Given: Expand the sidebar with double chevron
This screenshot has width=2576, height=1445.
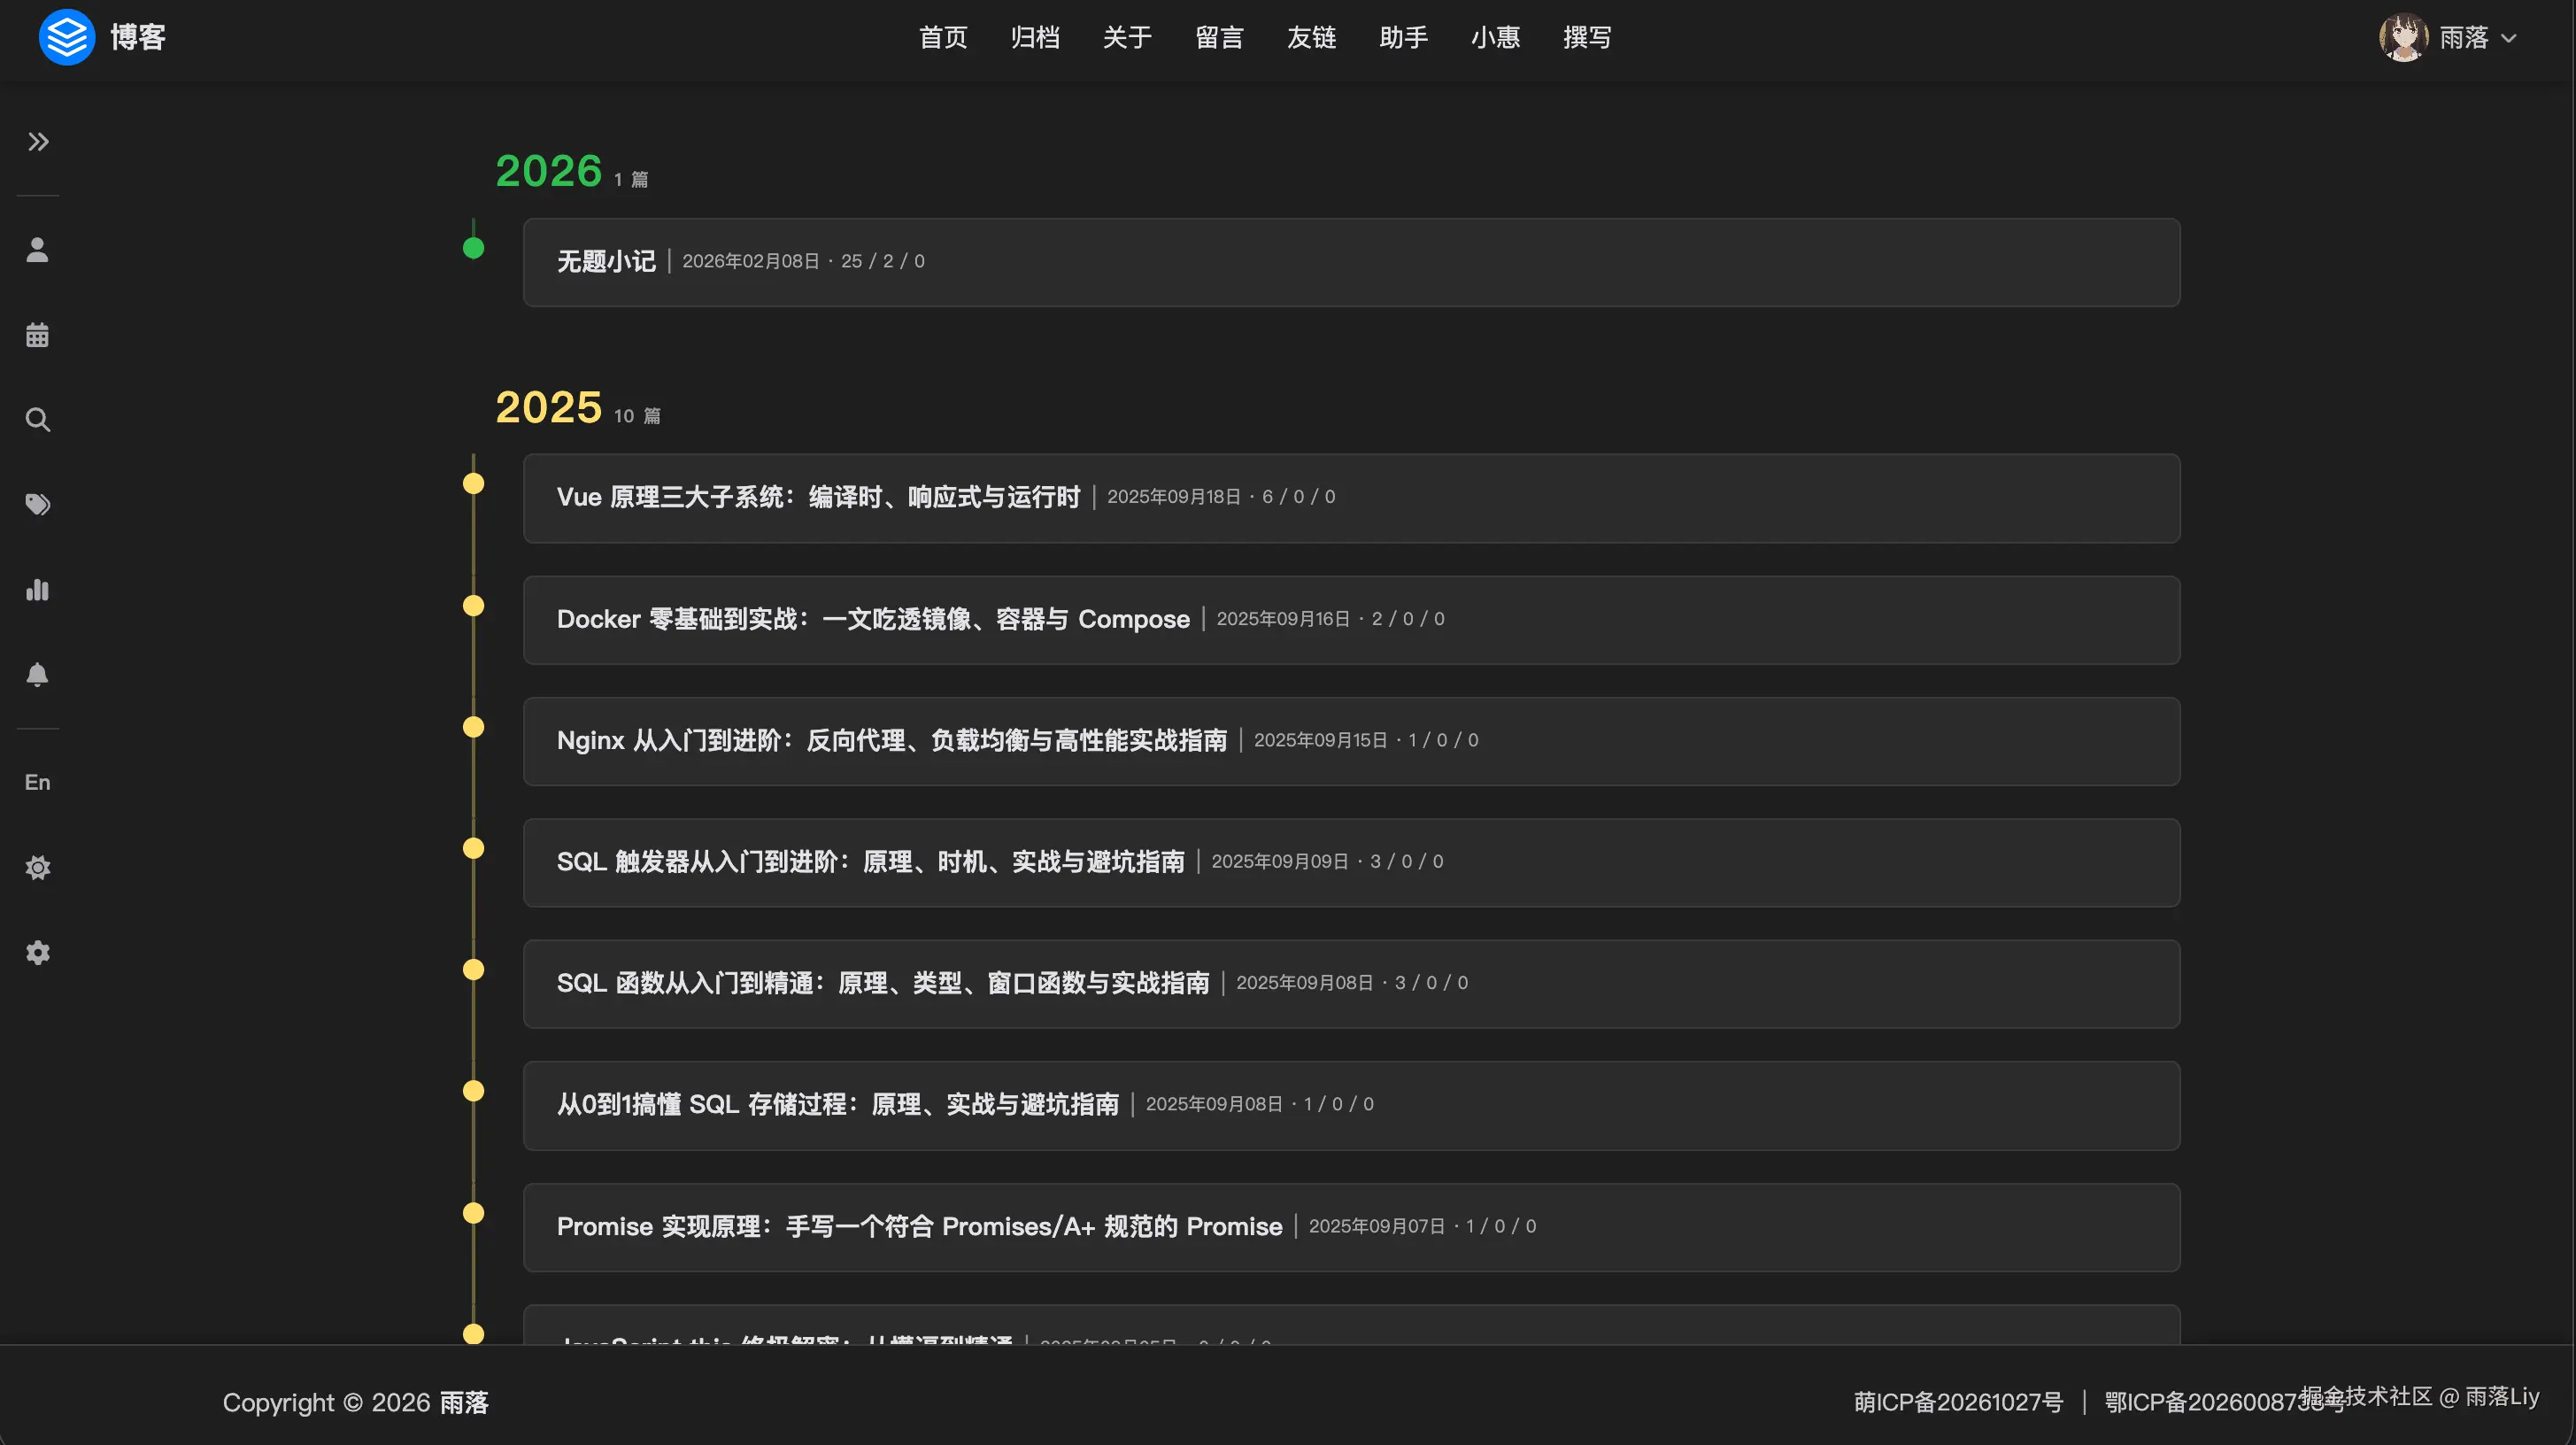Looking at the screenshot, I should pyautogui.click(x=38, y=142).
